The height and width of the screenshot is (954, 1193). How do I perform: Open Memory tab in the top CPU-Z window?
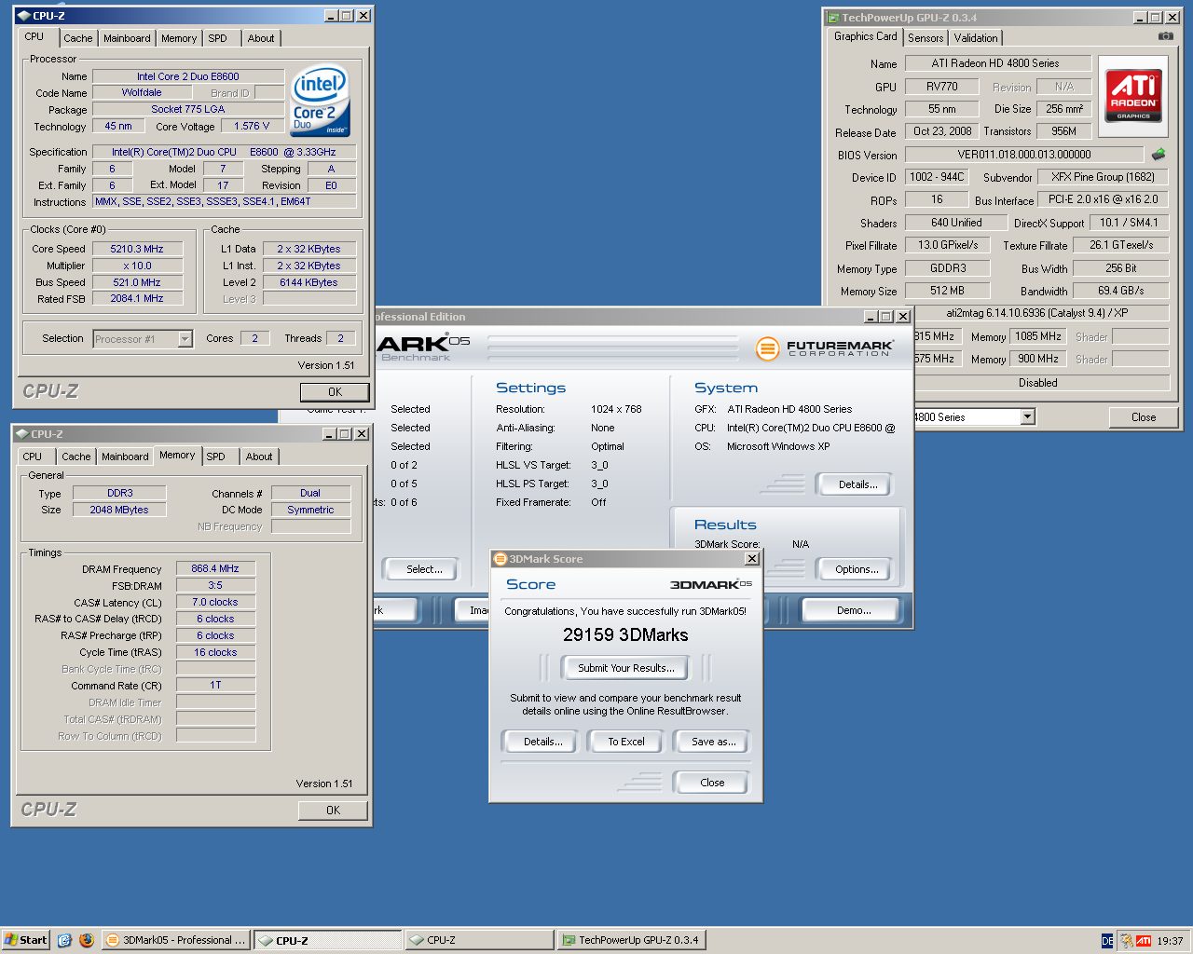point(179,38)
